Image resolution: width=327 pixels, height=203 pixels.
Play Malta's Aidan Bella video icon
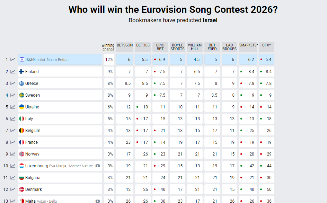click(x=98, y=201)
